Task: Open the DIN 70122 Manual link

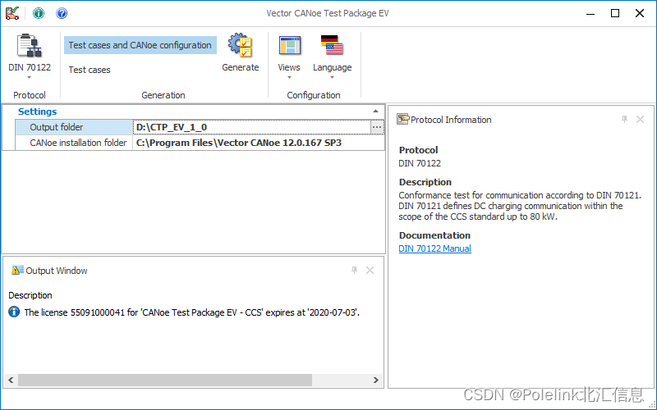Action: (x=434, y=248)
